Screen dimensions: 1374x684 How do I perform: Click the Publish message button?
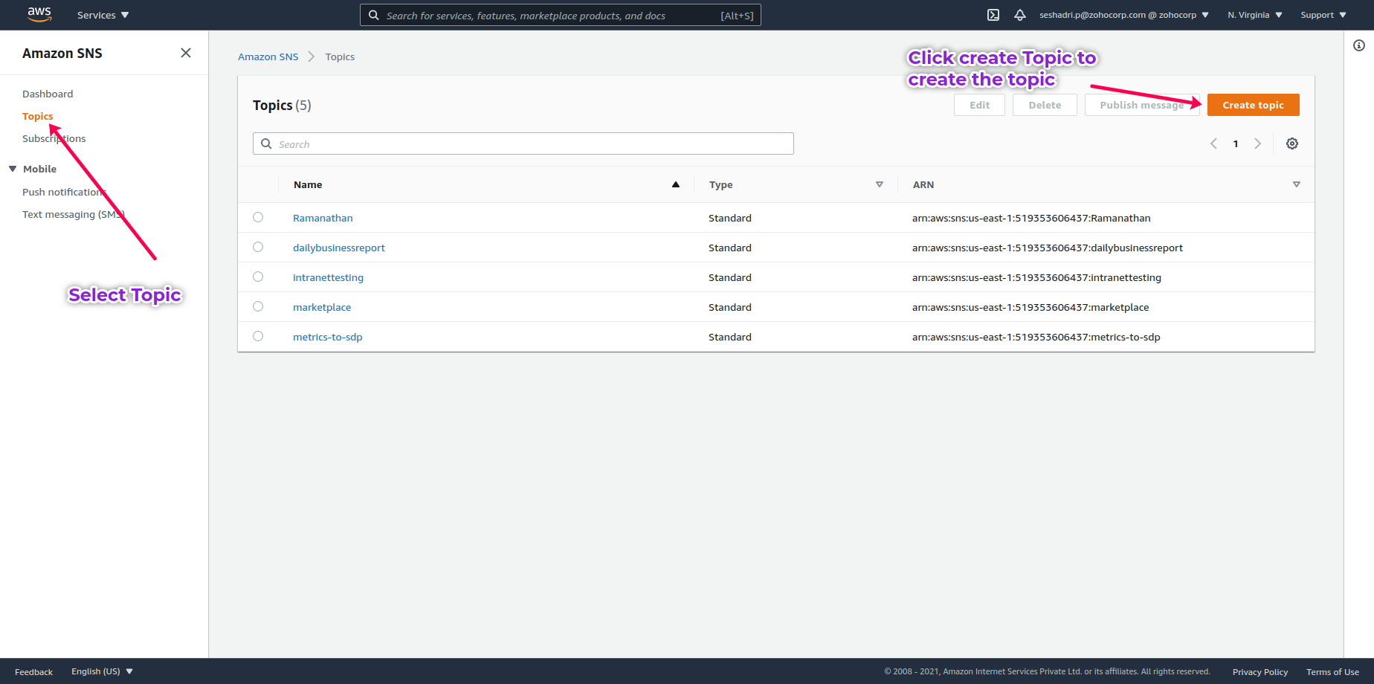(1142, 105)
